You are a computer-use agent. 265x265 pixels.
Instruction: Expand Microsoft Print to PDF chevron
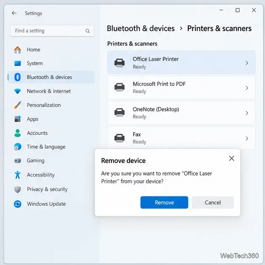[247, 88]
